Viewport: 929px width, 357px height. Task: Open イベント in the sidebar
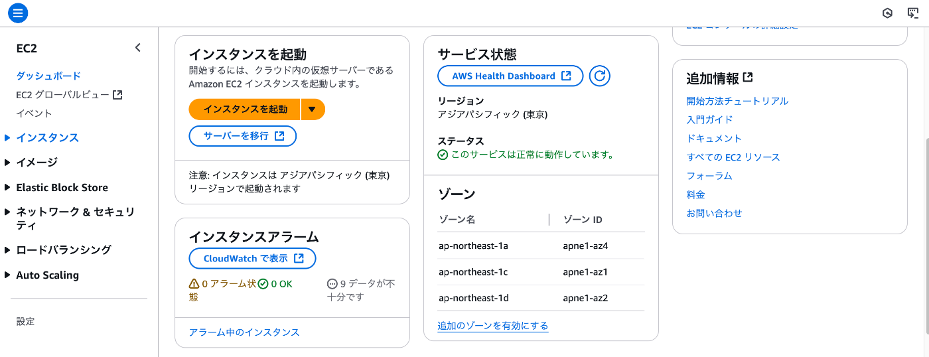tap(34, 113)
